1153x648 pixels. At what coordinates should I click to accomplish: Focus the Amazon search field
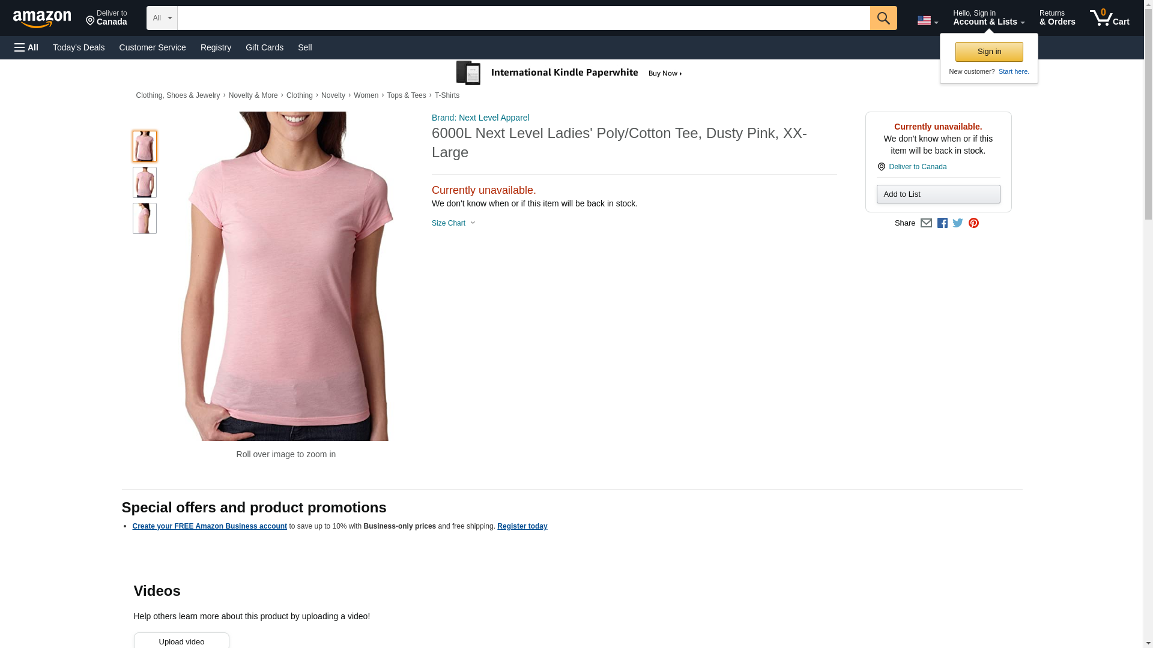pyautogui.click(x=524, y=18)
